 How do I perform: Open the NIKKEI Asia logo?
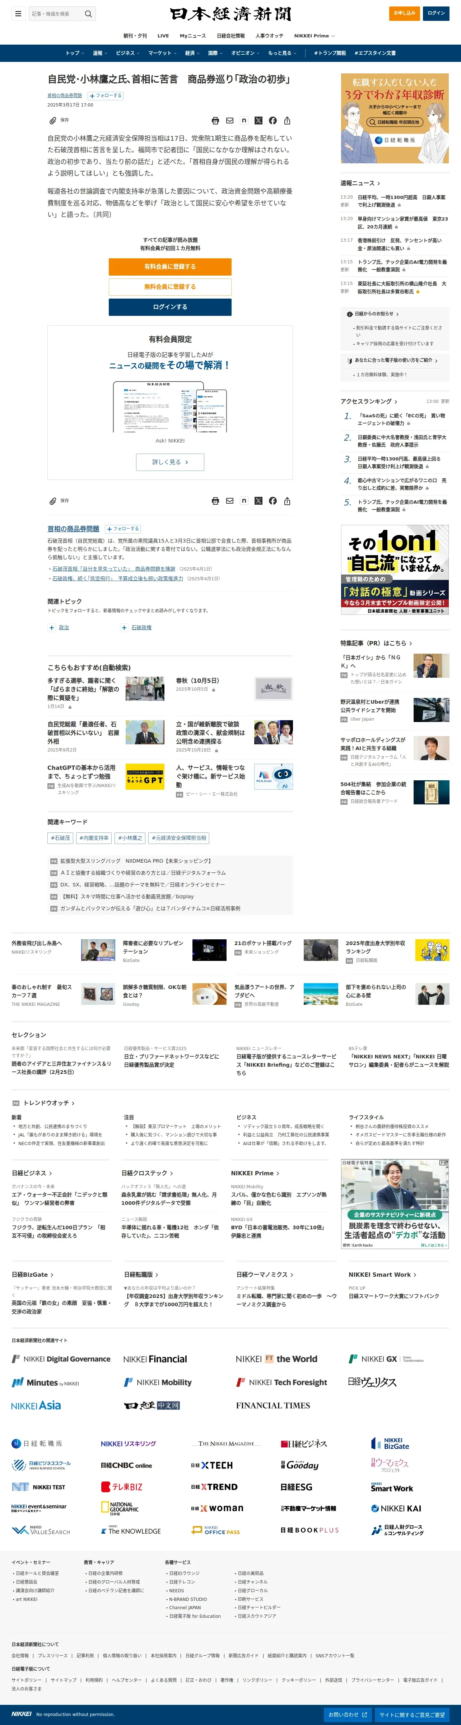click(36, 1406)
